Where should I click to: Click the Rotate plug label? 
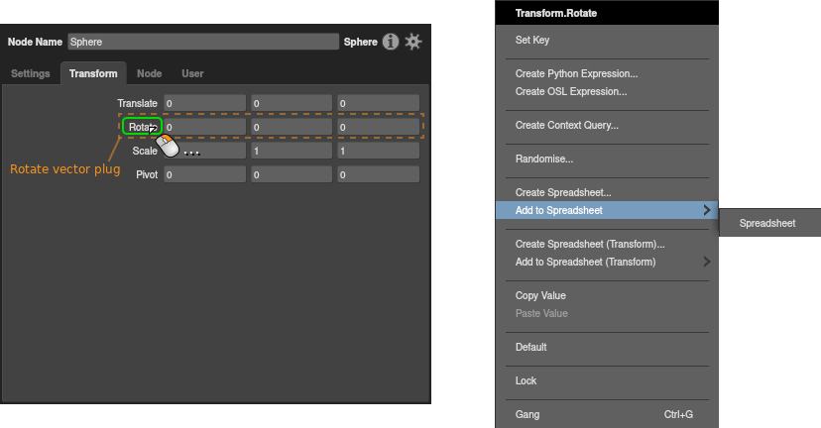click(142, 127)
